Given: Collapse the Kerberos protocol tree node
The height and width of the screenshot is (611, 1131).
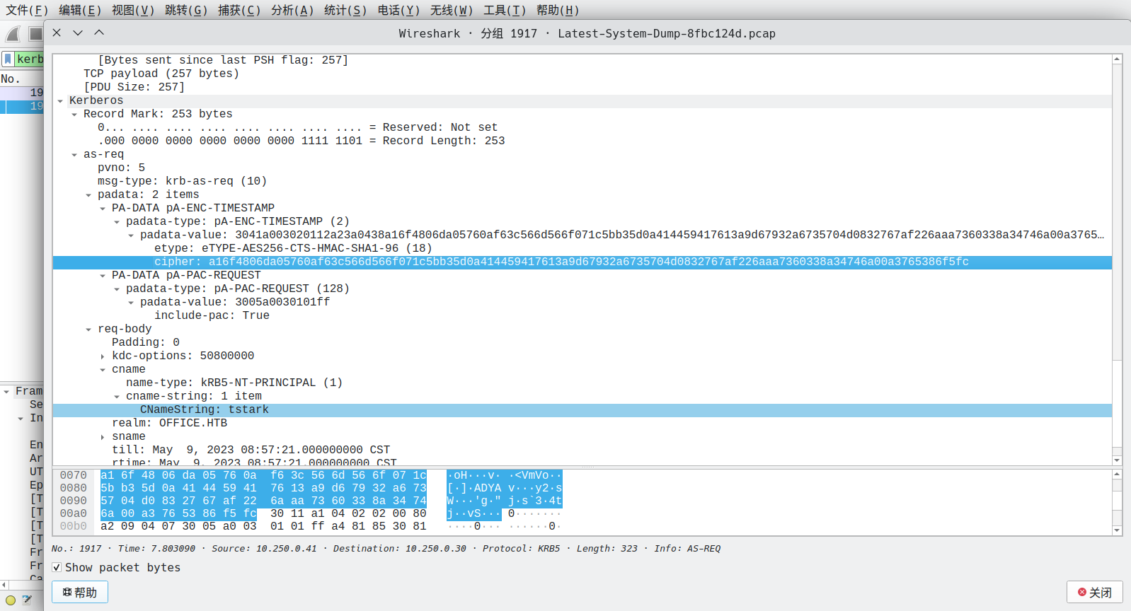Looking at the screenshot, I should (61, 101).
